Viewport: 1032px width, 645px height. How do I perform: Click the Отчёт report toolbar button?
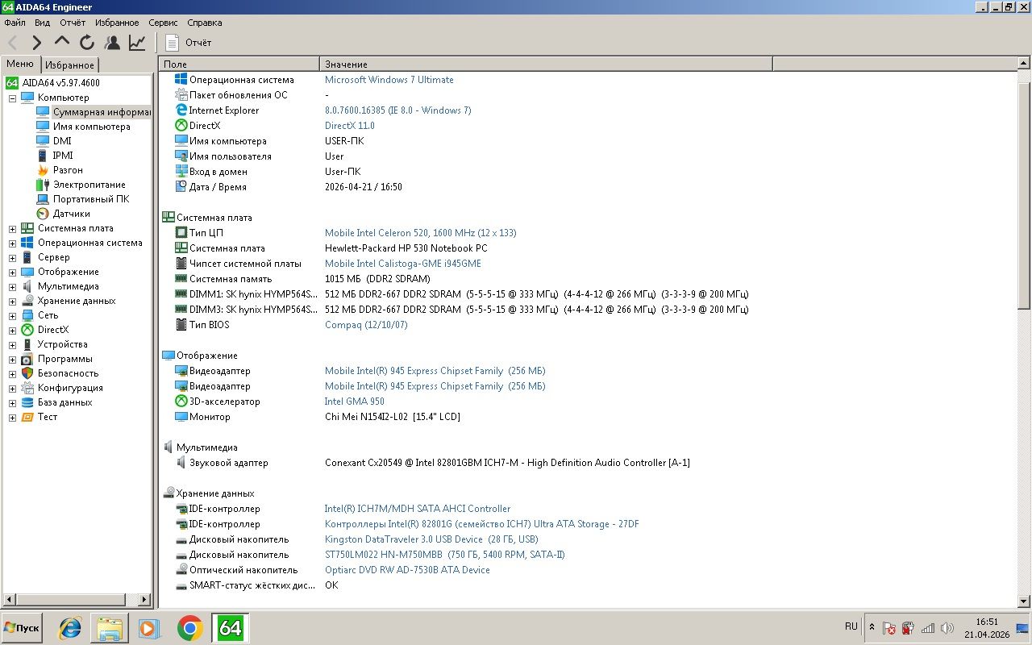click(x=189, y=43)
